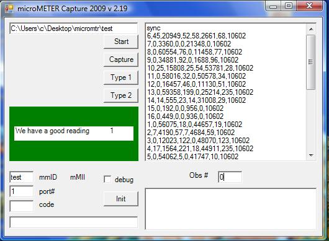Viewport: 329px width, 241px height.
Task: Select the Type 1 button
Action: (121, 77)
